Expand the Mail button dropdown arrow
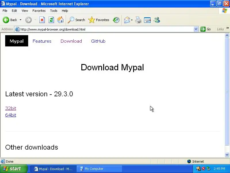The height and width of the screenshot is (173, 230). tap(132, 20)
